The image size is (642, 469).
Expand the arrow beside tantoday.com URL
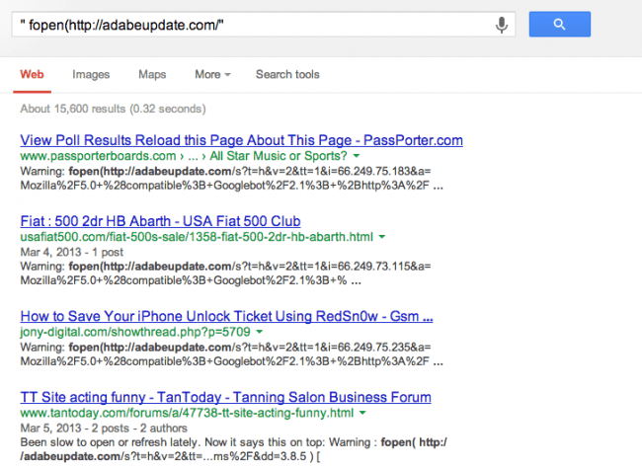pyautogui.click(x=362, y=413)
